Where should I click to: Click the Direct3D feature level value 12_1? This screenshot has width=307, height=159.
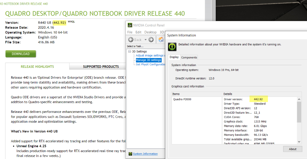[x=257, y=113]
